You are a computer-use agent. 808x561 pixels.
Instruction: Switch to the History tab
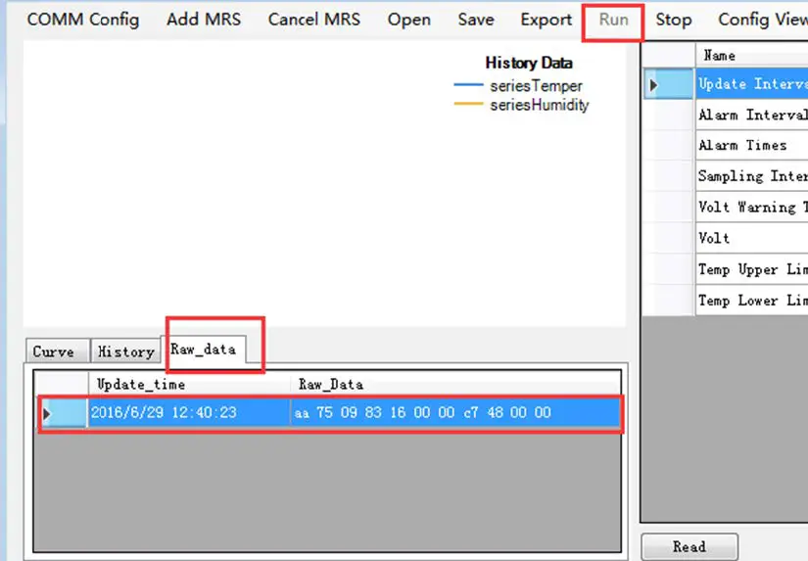pyautogui.click(x=125, y=351)
